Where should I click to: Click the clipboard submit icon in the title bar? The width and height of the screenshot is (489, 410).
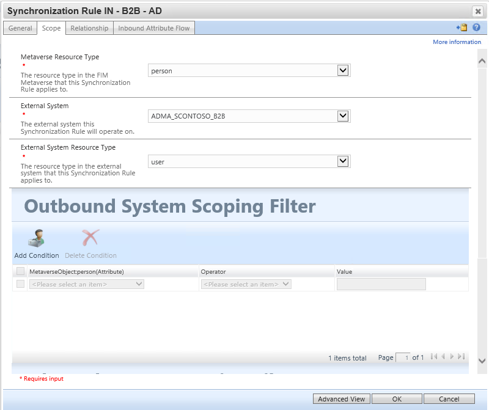click(463, 27)
